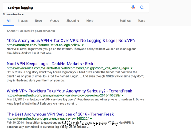Open search Settings menu
The image size is (191, 130).
click(125, 21)
